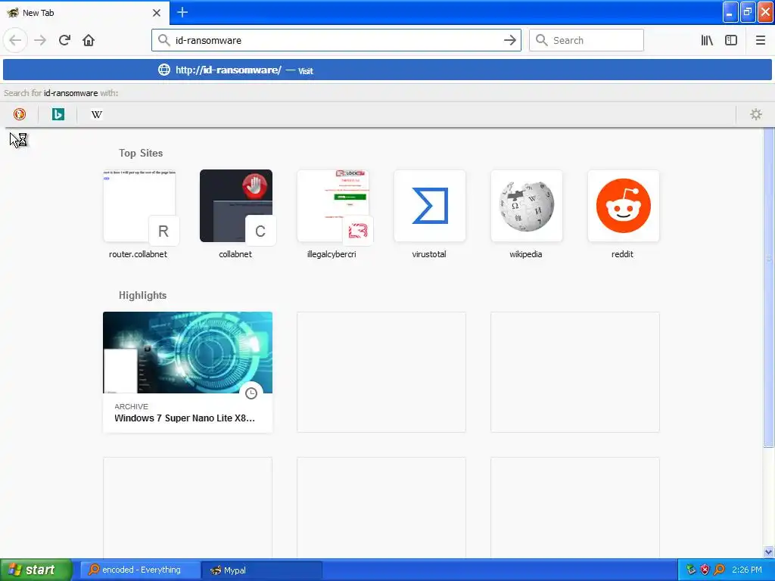The height and width of the screenshot is (581, 775).
Task: Open Windows 7 Super Nano Lite highlight
Action: [188, 372]
